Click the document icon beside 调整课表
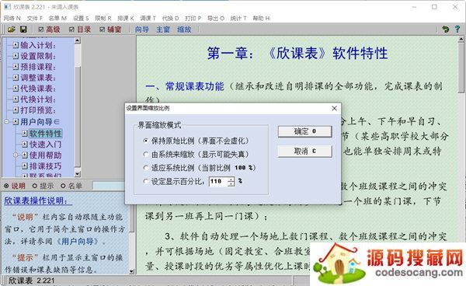 pyautogui.click(x=16, y=78)
